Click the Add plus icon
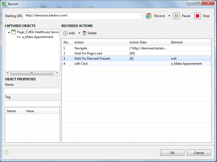The image size is (217, 162). (x=65, y=33)
